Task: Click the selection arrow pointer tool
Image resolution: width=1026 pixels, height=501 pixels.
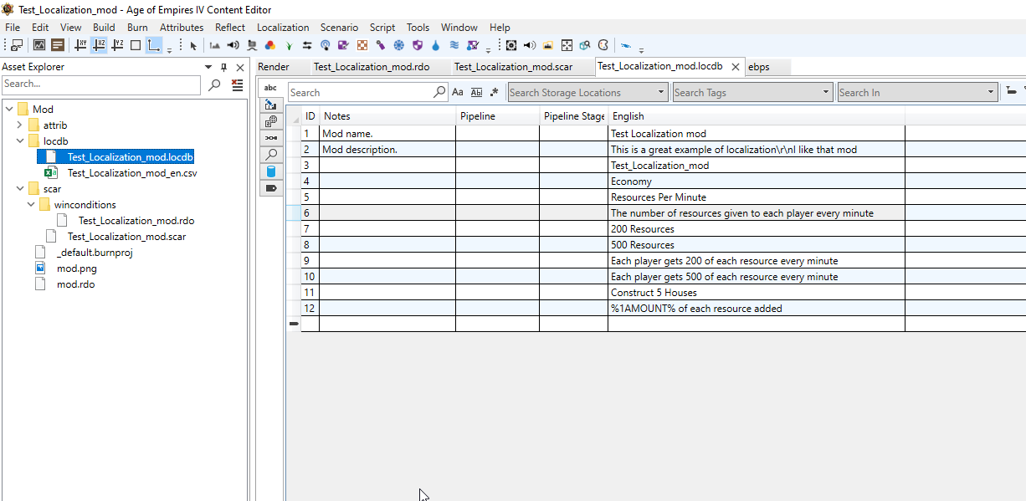Action: (193, 45)
